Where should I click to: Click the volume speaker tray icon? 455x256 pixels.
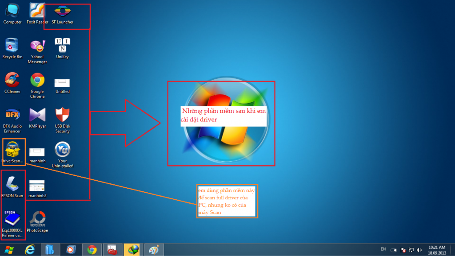tap(419, 250)
